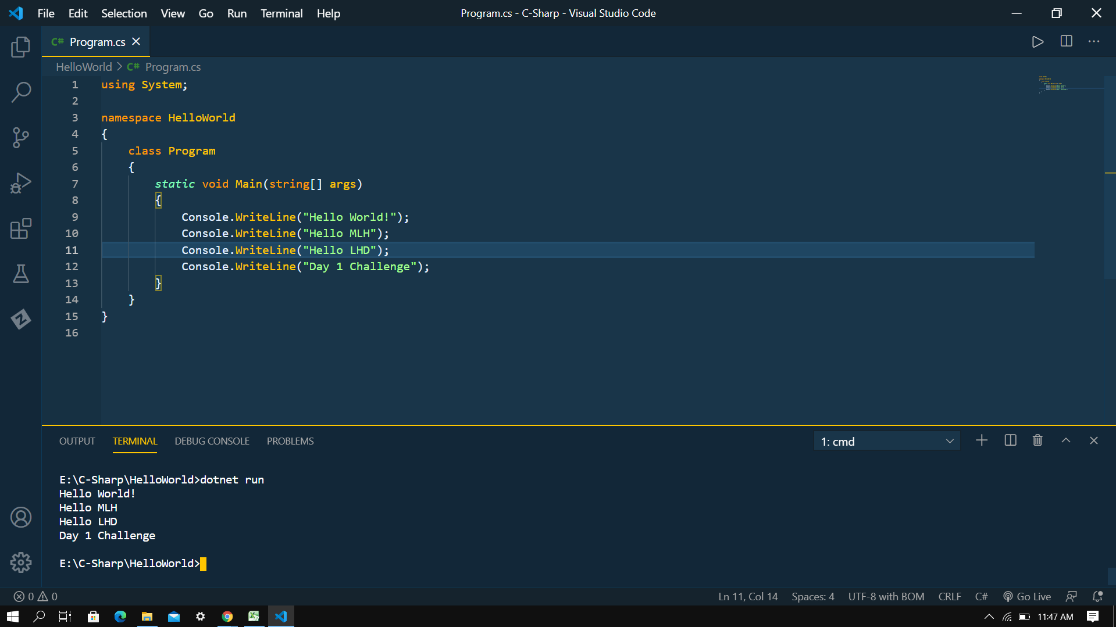This screenshot has width=1116, height=627.
Task: Open the Go menu
Action: (206, 13)
